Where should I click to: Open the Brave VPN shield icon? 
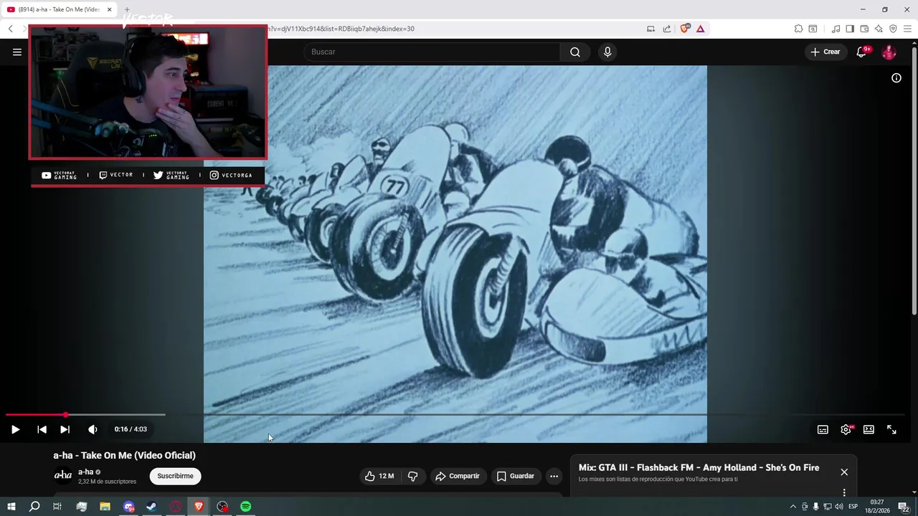[x=893, y=29]
